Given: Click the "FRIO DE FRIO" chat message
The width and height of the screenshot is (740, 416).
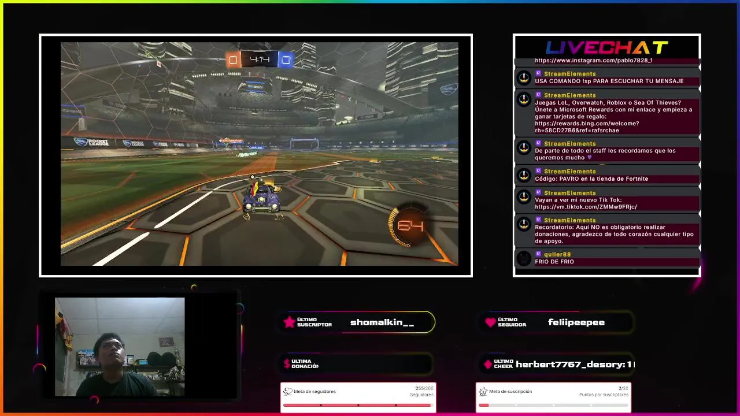Looking at the screenshot, I should [554, 262].
